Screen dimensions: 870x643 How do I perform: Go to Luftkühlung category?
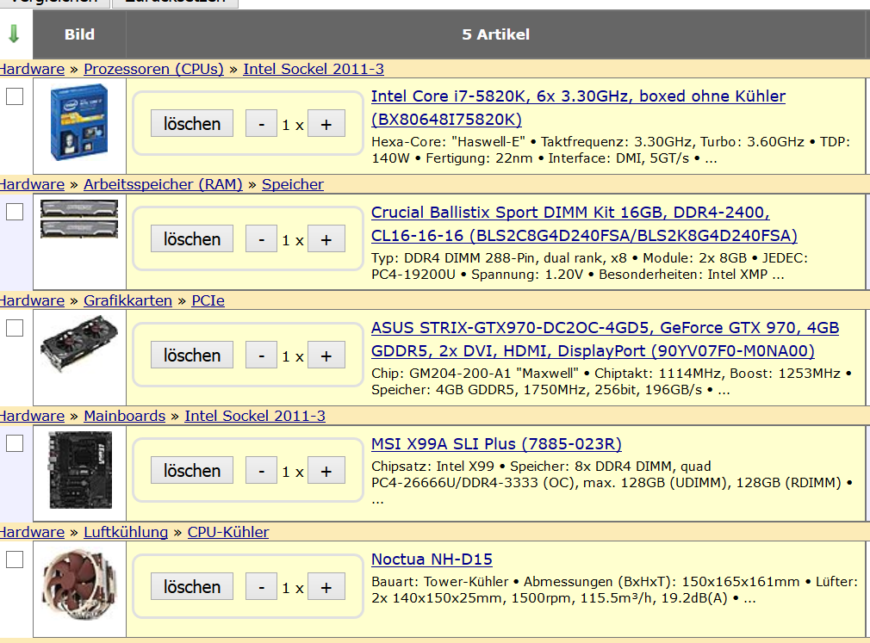coord(126,533)
